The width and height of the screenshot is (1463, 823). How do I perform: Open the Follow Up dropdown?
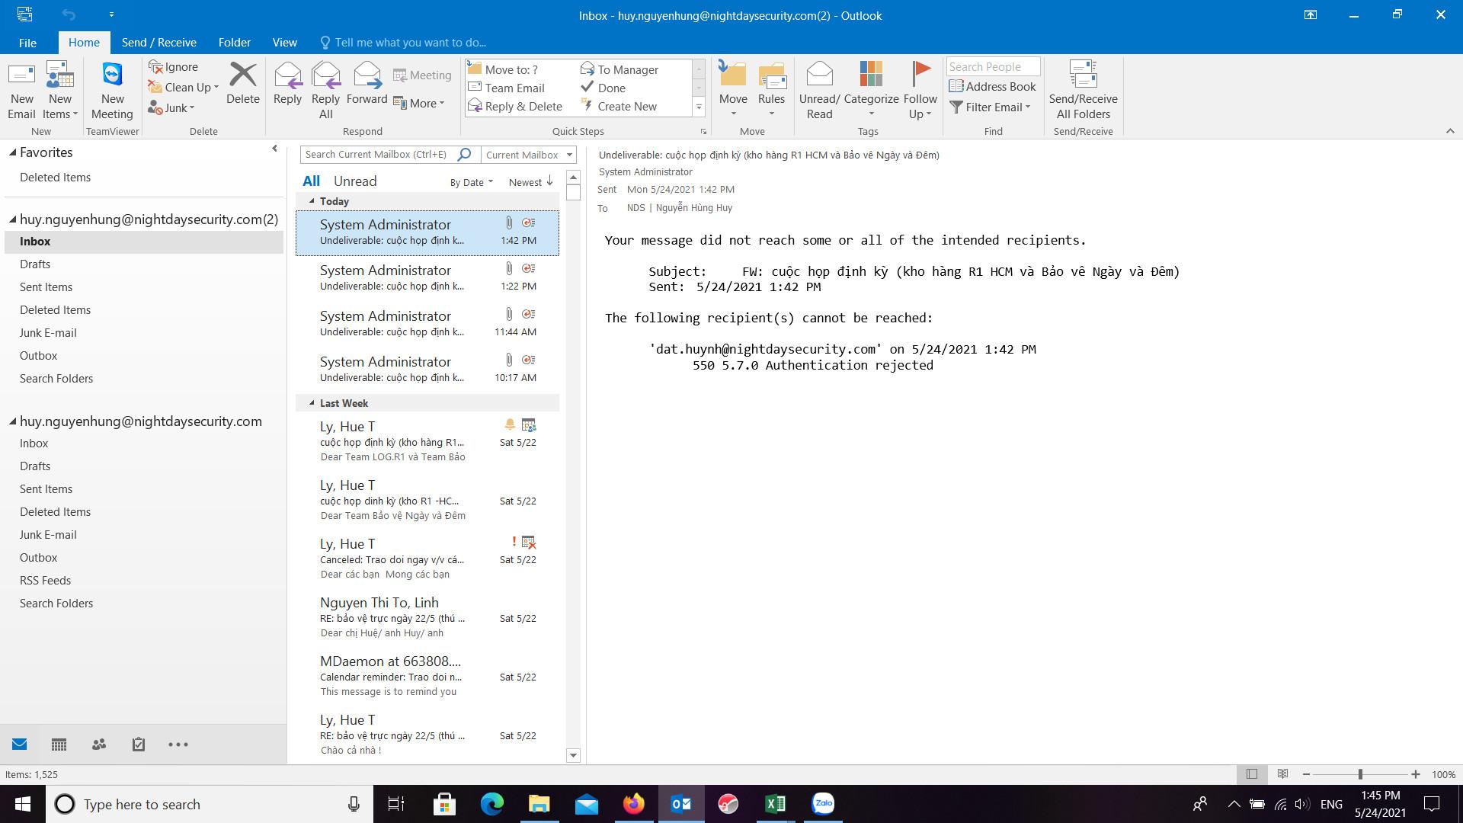pyautogui.click(x=920, y=90)
